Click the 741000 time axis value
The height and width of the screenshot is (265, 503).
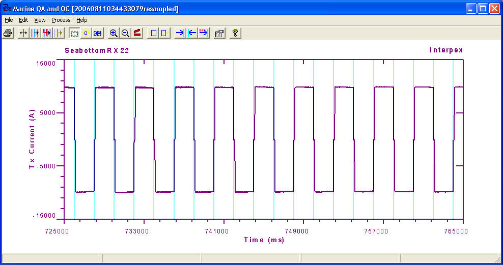pos(217,231)
